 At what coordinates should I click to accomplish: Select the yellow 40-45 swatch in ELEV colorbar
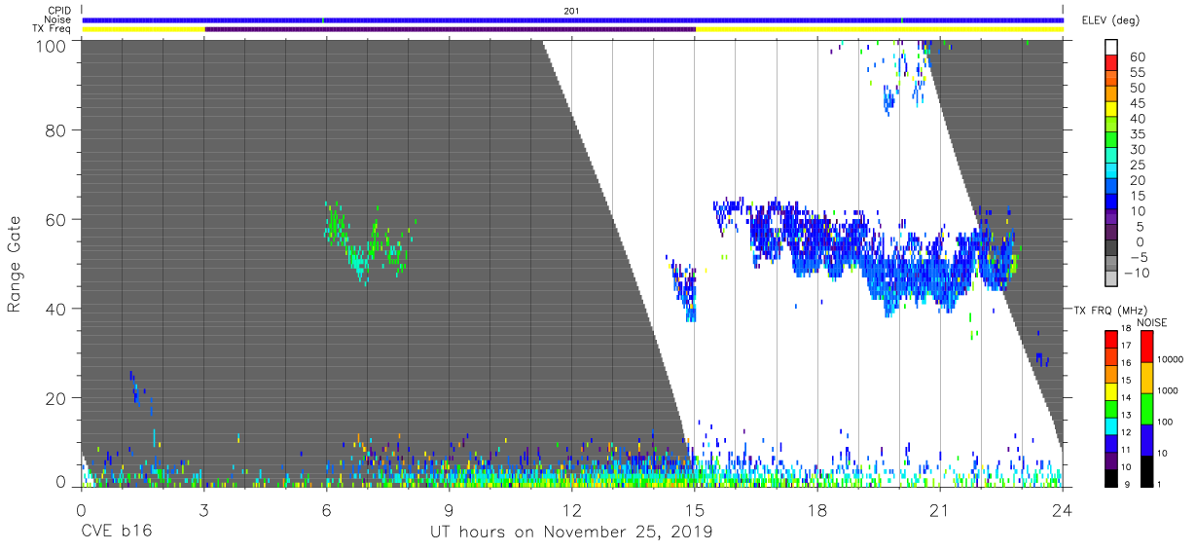point(1112,111)
